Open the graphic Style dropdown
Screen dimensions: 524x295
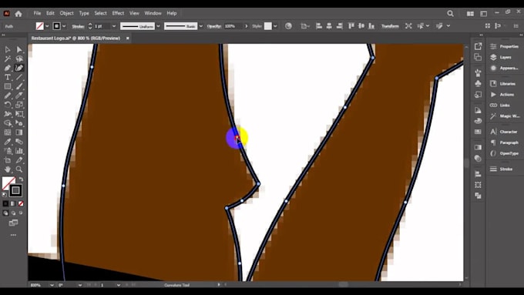click(275, 26)
